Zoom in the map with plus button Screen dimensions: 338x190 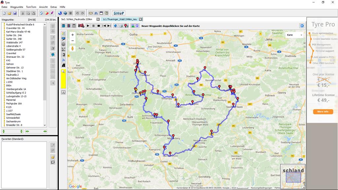pos(72,35)
